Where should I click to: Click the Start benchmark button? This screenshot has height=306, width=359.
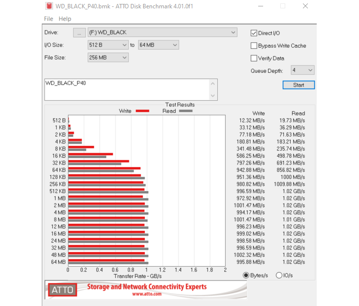pos(299,85)
